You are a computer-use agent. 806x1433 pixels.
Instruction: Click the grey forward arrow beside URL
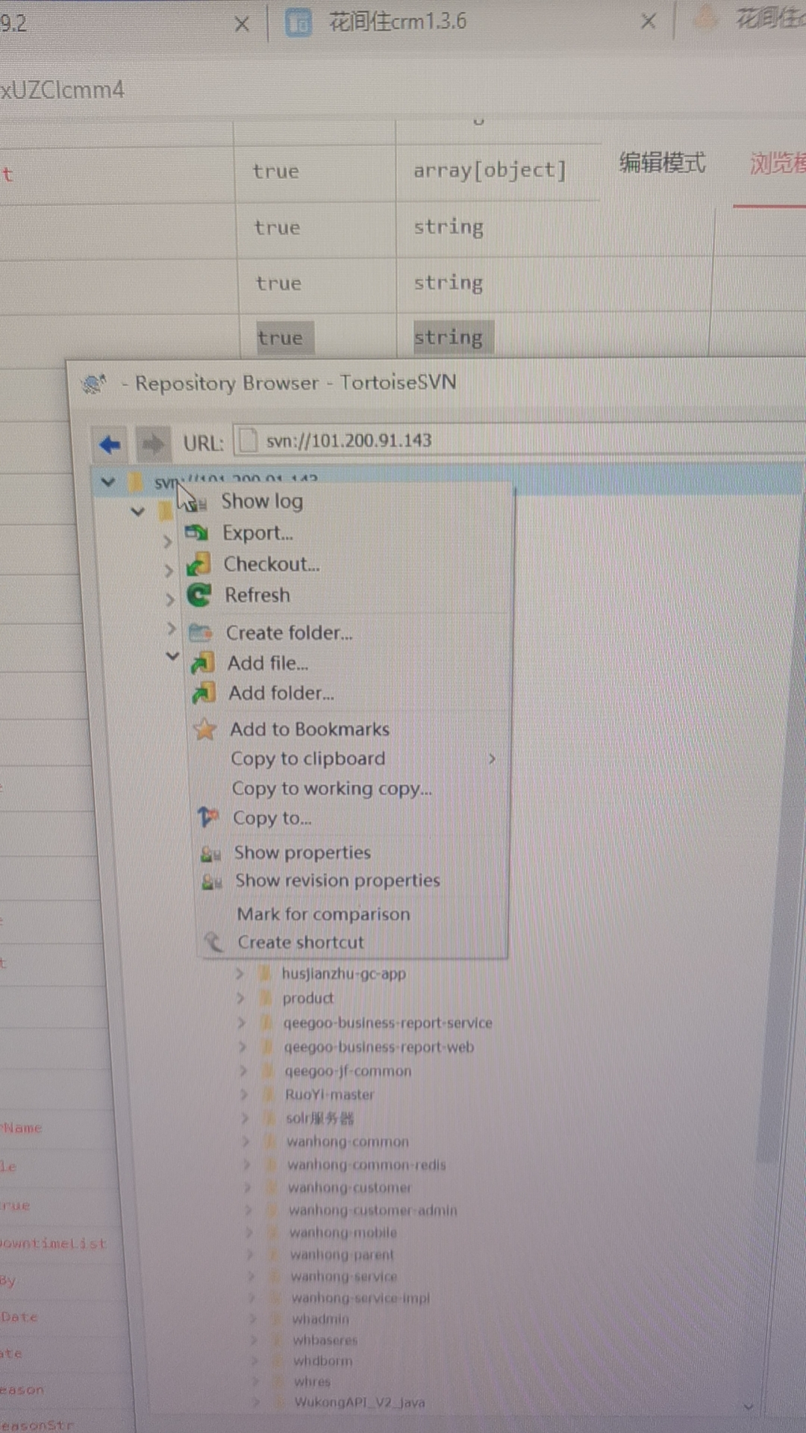coord(153,444)
